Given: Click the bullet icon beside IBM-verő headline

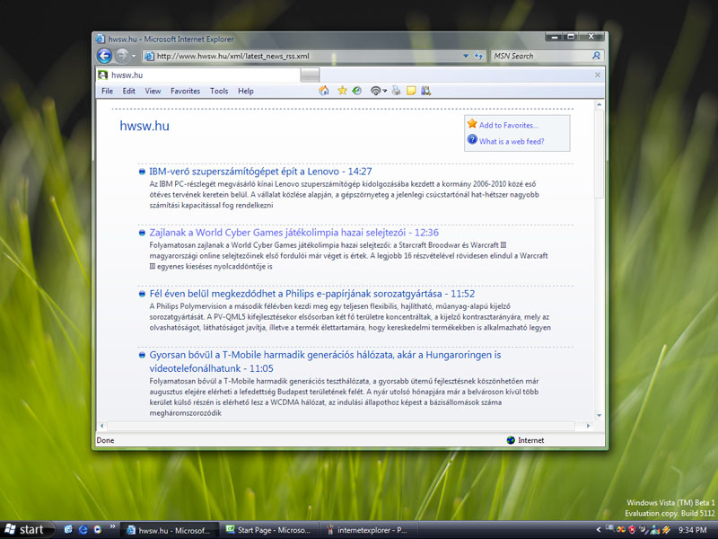Looking at the screenshot, I should pos(142,172).
